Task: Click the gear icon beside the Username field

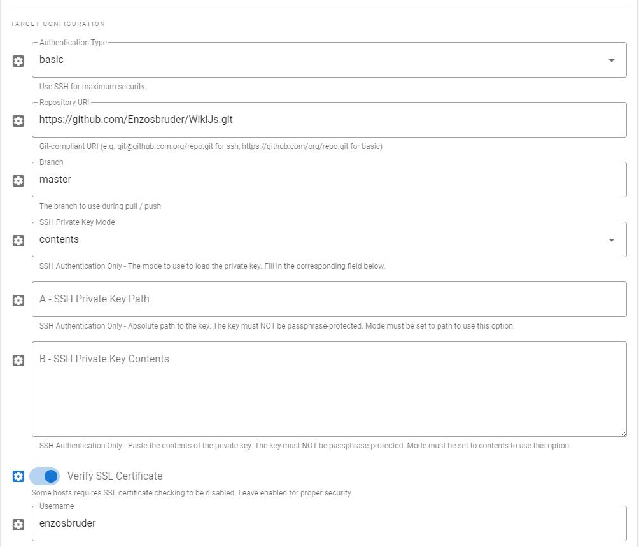Action: [18, 523]
